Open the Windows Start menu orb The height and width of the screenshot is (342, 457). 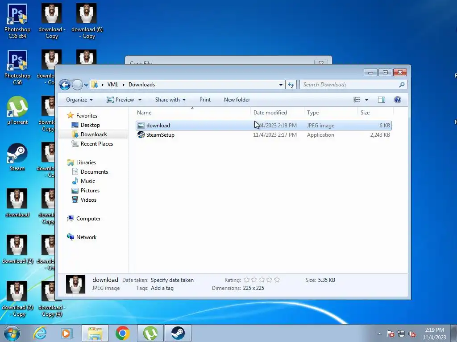pos(12,333)
